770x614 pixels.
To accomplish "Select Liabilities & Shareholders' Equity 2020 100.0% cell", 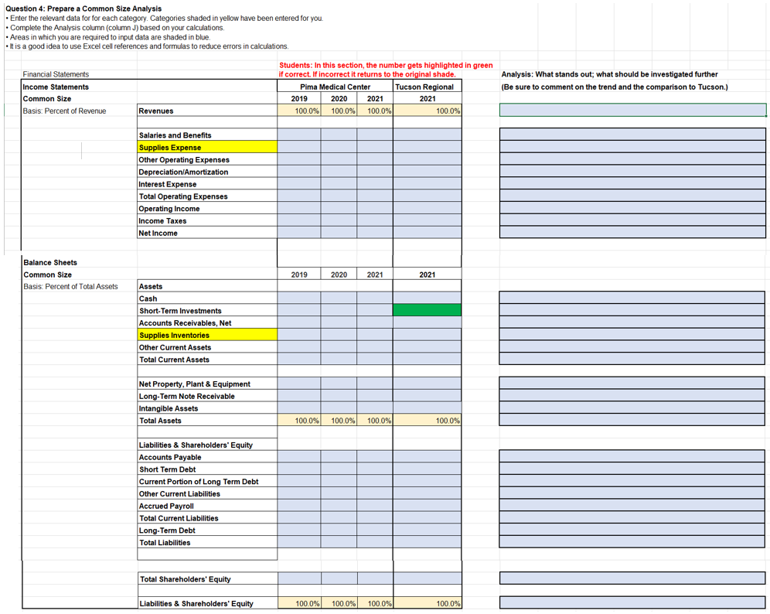I will click(339, 602).
